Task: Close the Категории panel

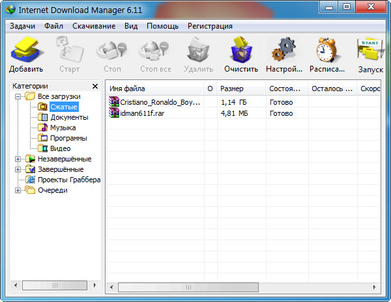Action: [95, 86]
